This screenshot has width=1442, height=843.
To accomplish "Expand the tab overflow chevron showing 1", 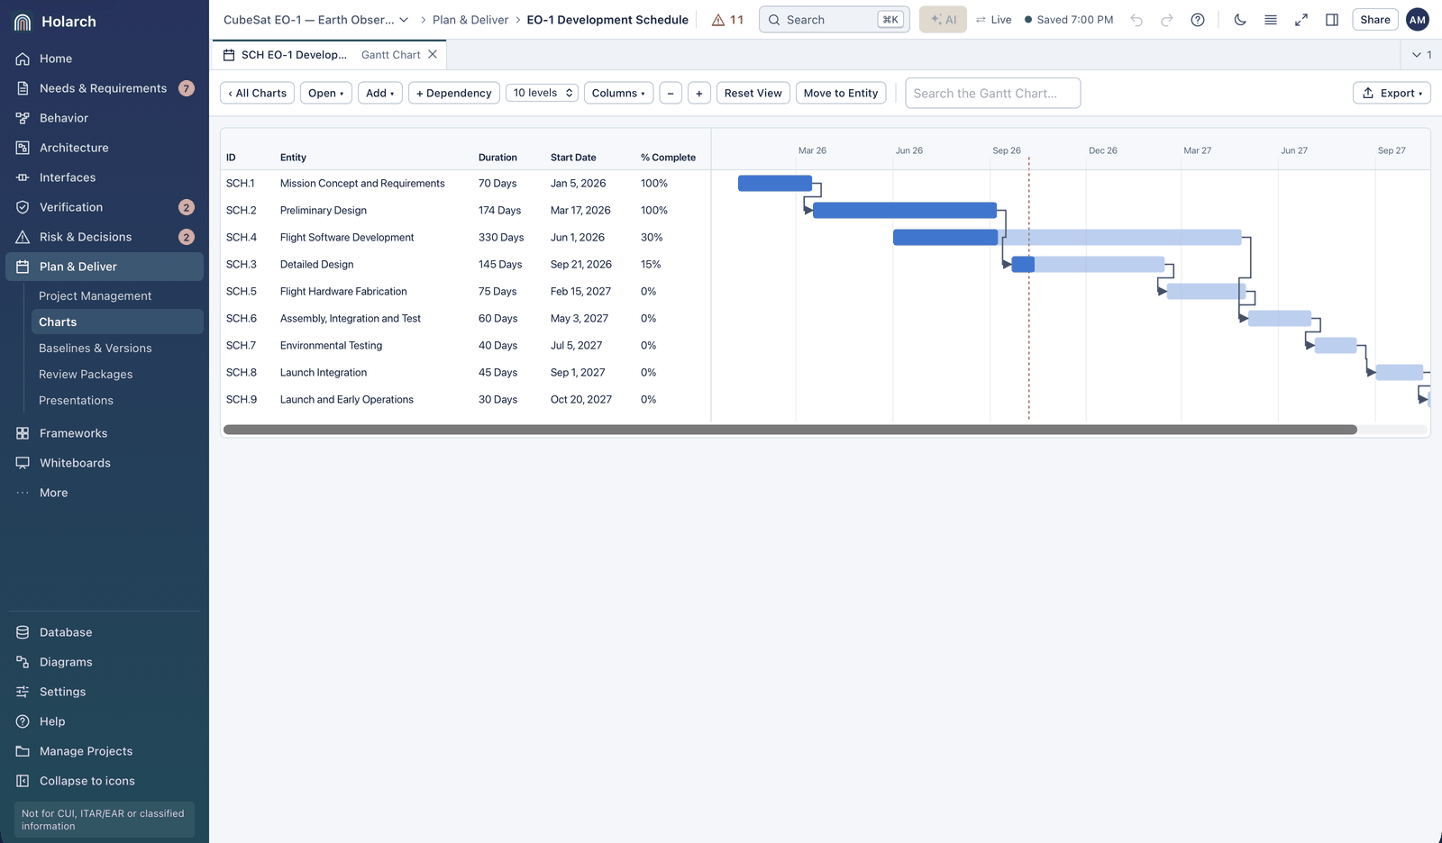I will (x=1422, y=55).
